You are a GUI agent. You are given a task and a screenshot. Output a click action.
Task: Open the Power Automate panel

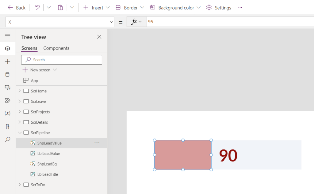click(x=8, y=100)
